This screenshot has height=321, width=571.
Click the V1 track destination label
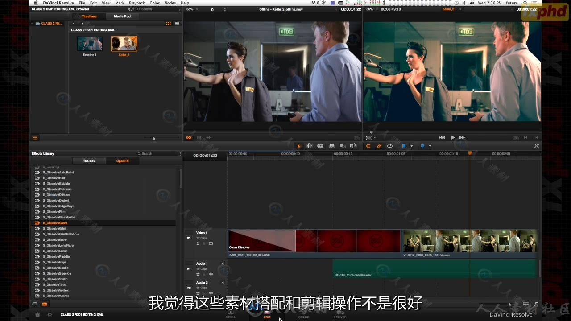[x=189, y=238]
